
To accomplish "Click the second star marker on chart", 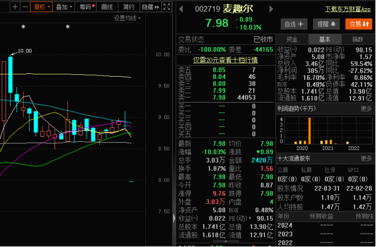I will pos(67,26).
